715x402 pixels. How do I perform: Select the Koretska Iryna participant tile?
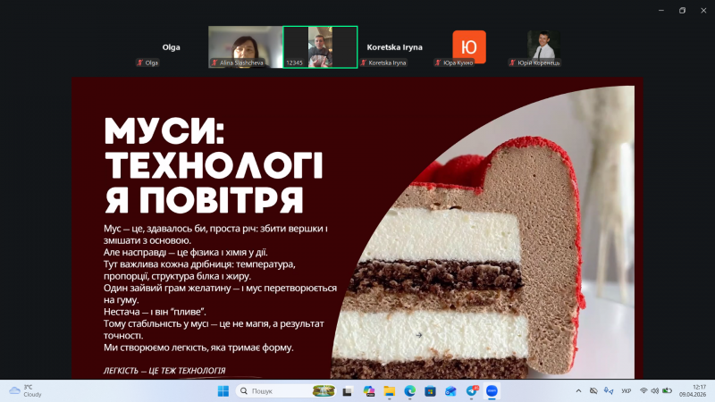click(394, 46)
